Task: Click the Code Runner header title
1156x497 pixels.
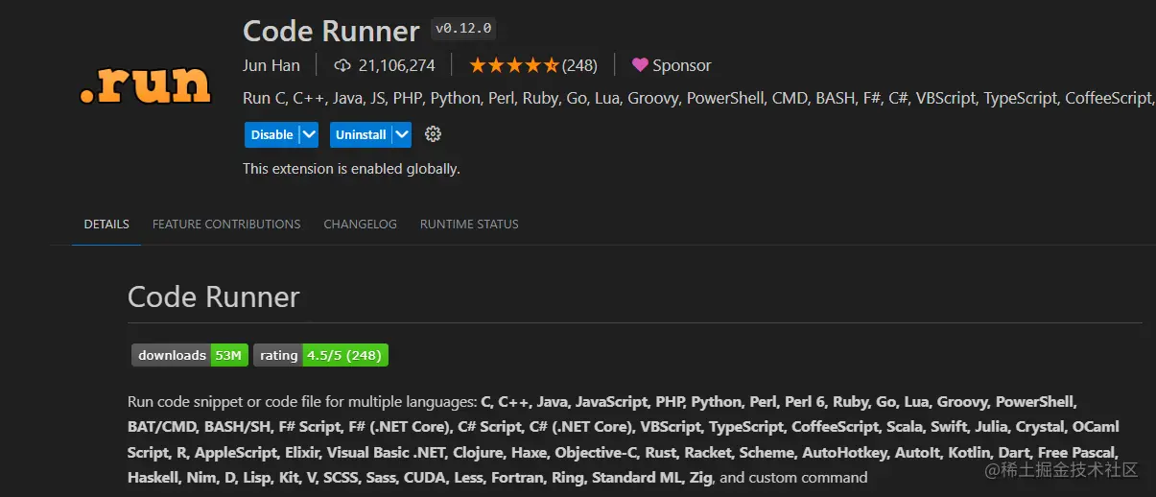Action: pos(331,31)
